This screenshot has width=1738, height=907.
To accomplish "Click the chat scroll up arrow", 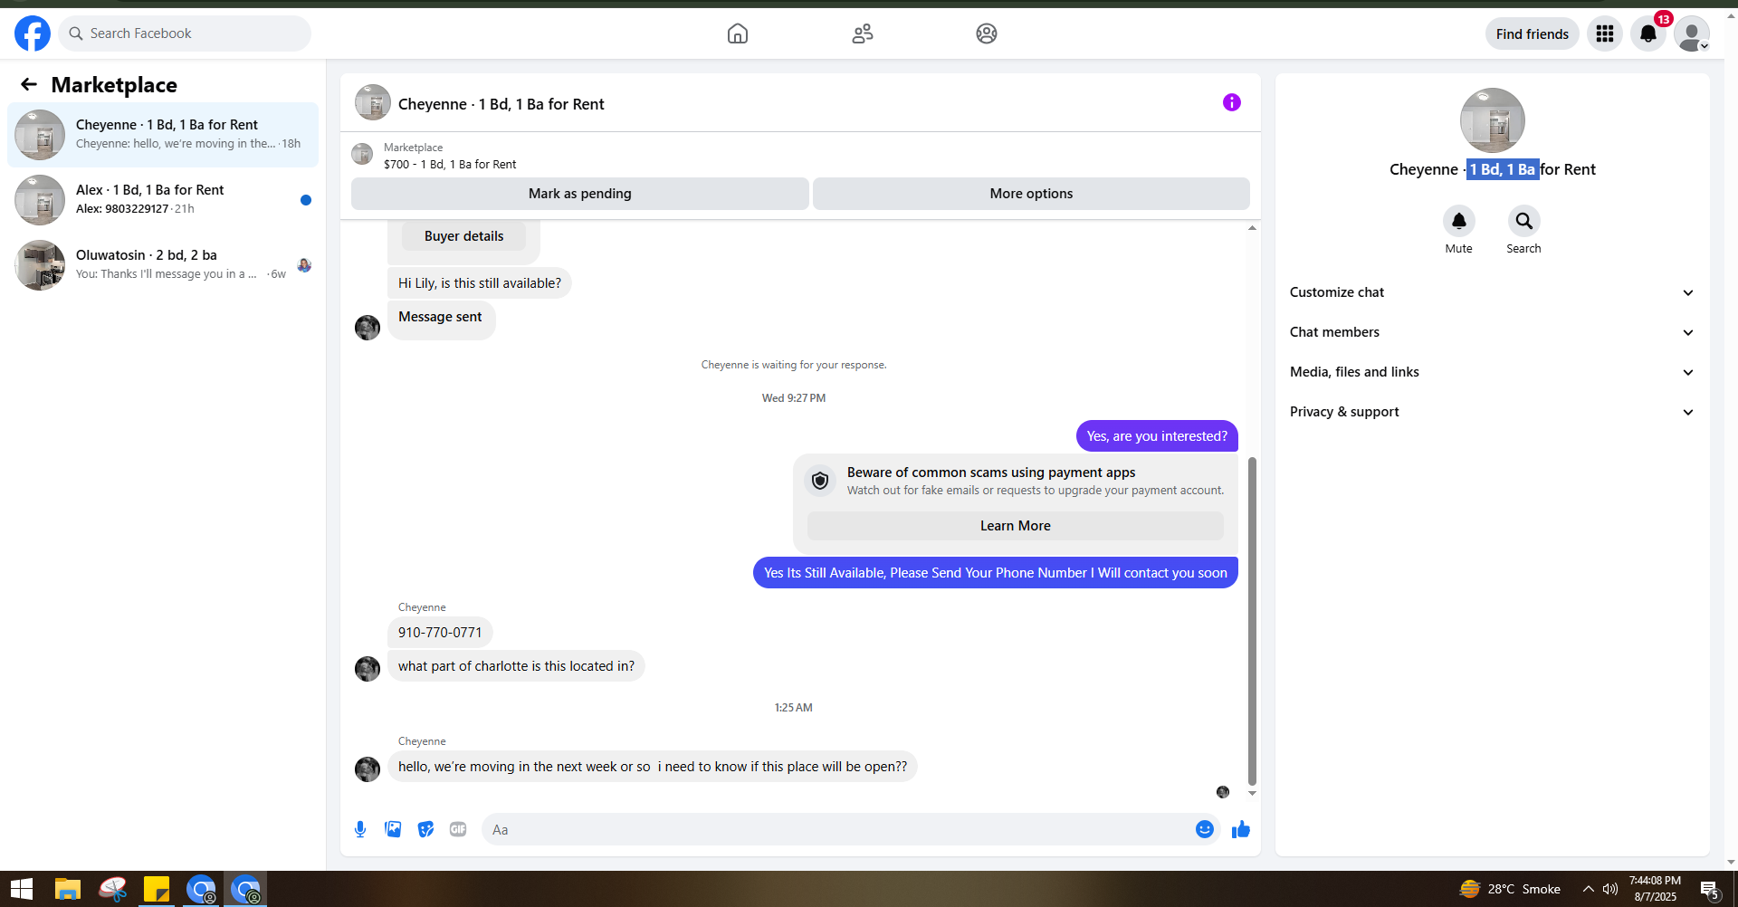I will [x=1252, y=228].
